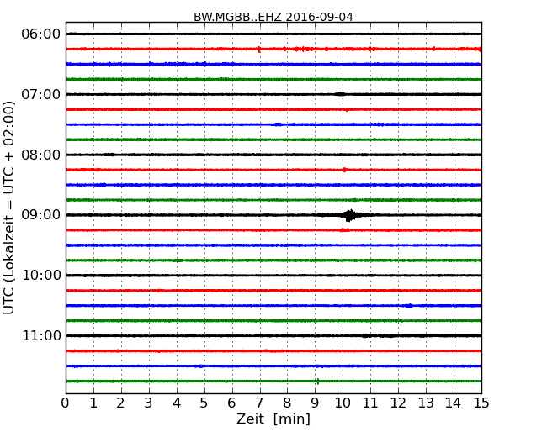Screen dimensions: 547x437
Task: Click x-axis tick label 13
Action: pos(426,403)
